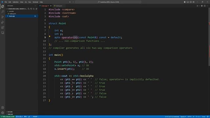Click the notifications bell in status bar

208,117
